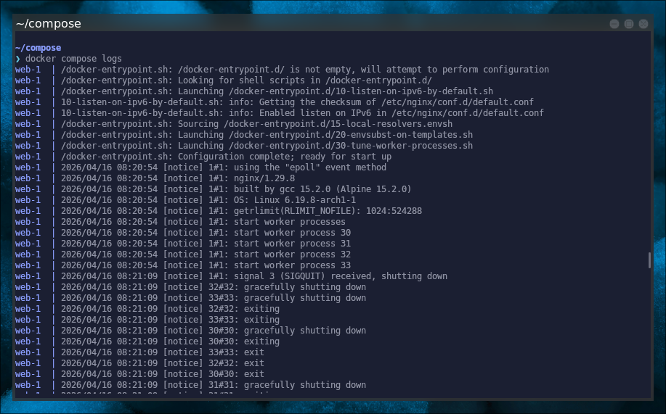
Task: Click the 'docker compose logs' command line
Action: [73, 59]
